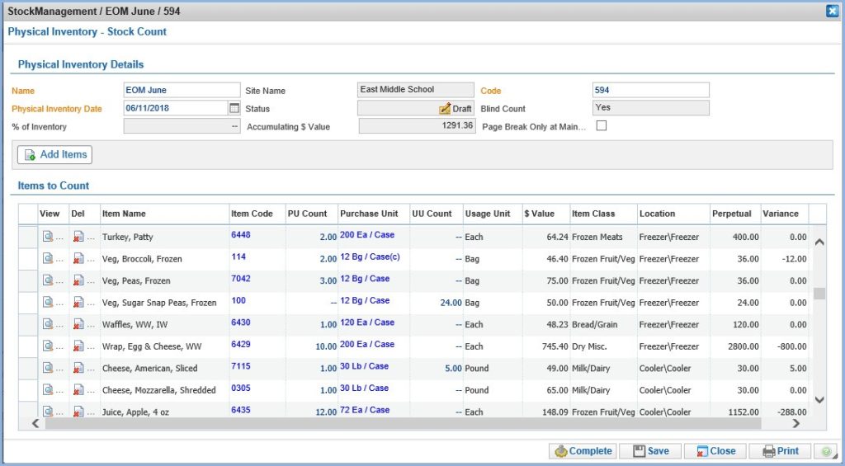The image size is (845, 466).
Task: View details of Turkey, Patty row
Action: coord(48,236)
